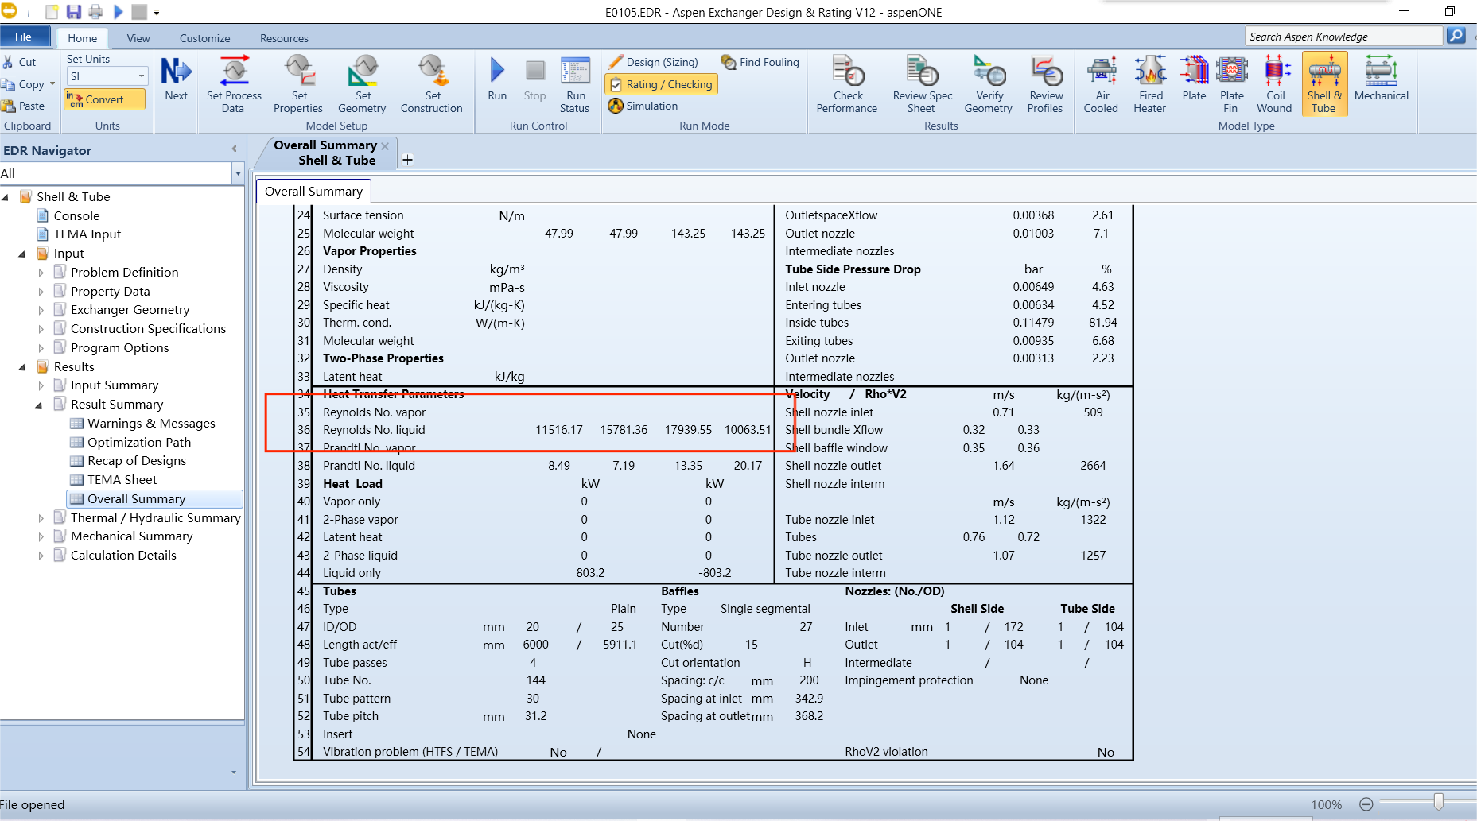Select the inner Overall Summary tab
1477x821 pixels.
[x=313, y=191]
